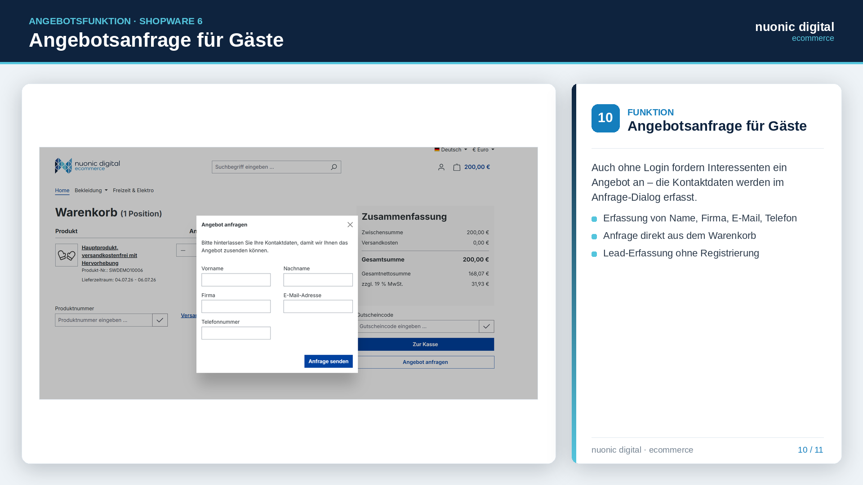Screen dimensions: 863x485
Task: Click the product thumbnail image
Action: tap(67, 255)
